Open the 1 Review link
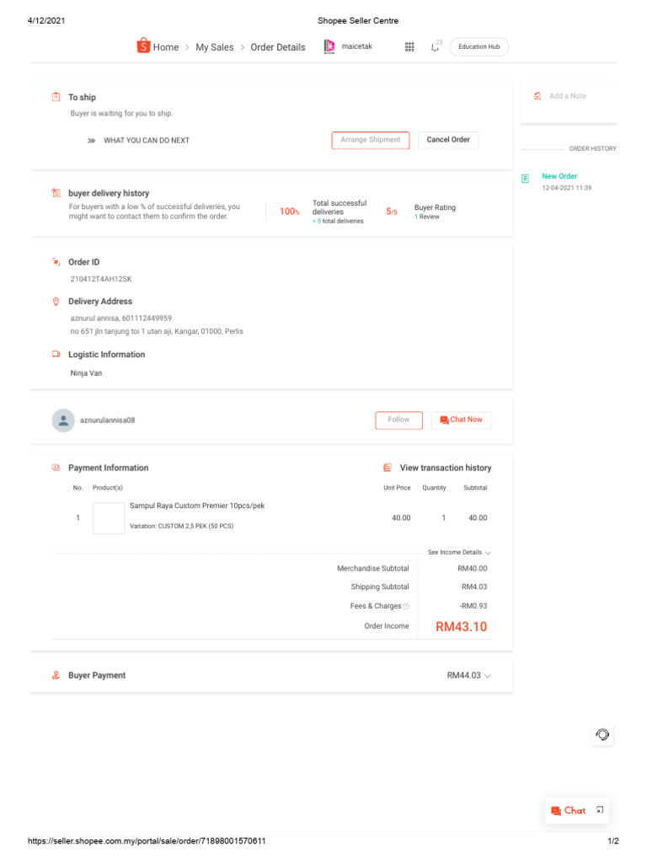Image resolution: width=647 pixels, height=863 pixels. [427, 217]
